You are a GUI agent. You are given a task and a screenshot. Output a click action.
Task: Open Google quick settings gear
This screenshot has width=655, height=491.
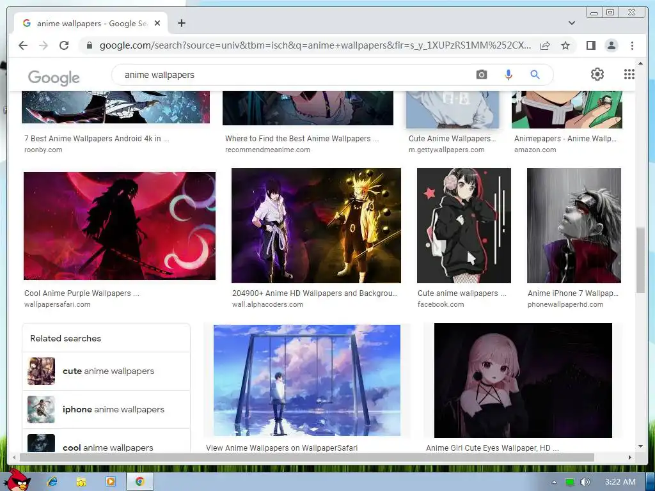tap(597, 74)
